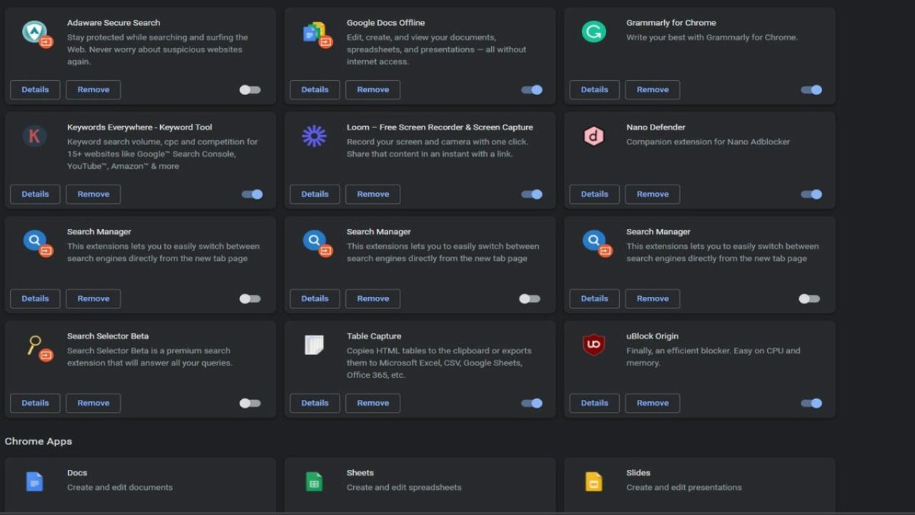Viewport: 915px width, 515px height.
Task: Remove Keywords Everywhere extension
Action: pos(93,195)
